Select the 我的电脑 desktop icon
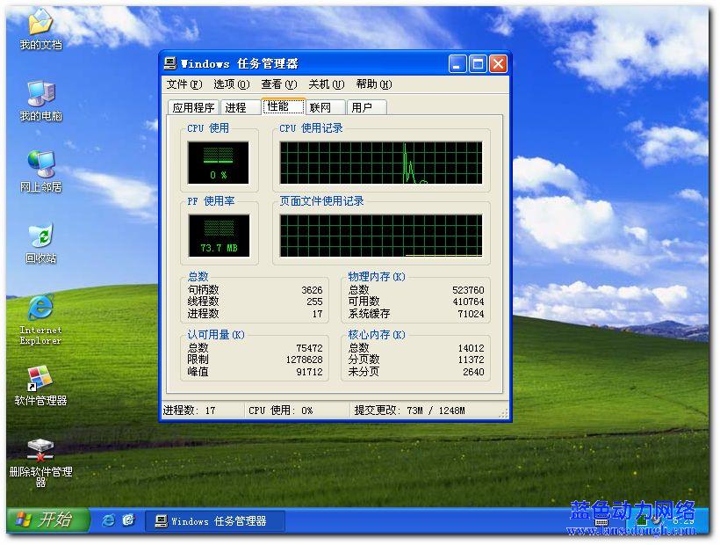Screen dimensions: 720x545 coord(41,100)
